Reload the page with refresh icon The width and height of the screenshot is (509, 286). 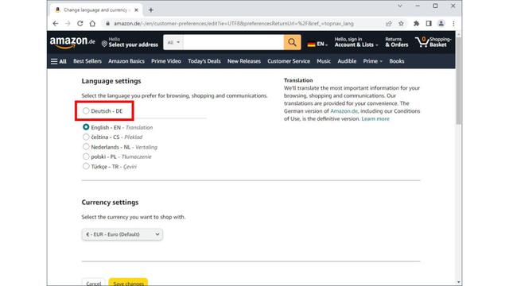coord(80,23)
